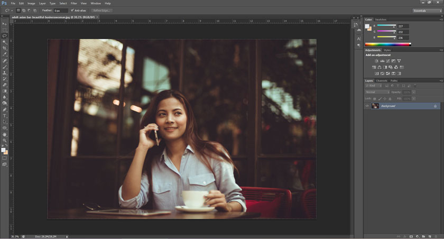444x239 pixels.
Task: Open the File menu
Action: (x=13, y=3)
